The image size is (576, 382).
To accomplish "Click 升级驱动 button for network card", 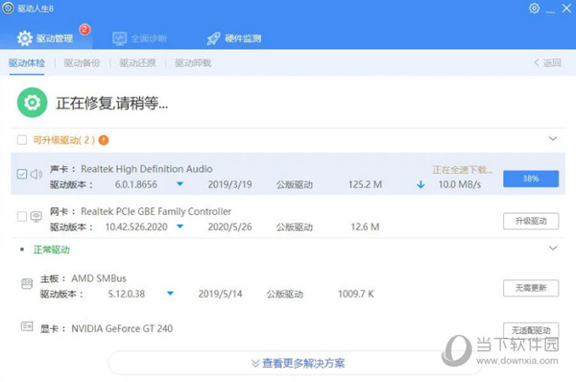I will (x=531, y=221).
